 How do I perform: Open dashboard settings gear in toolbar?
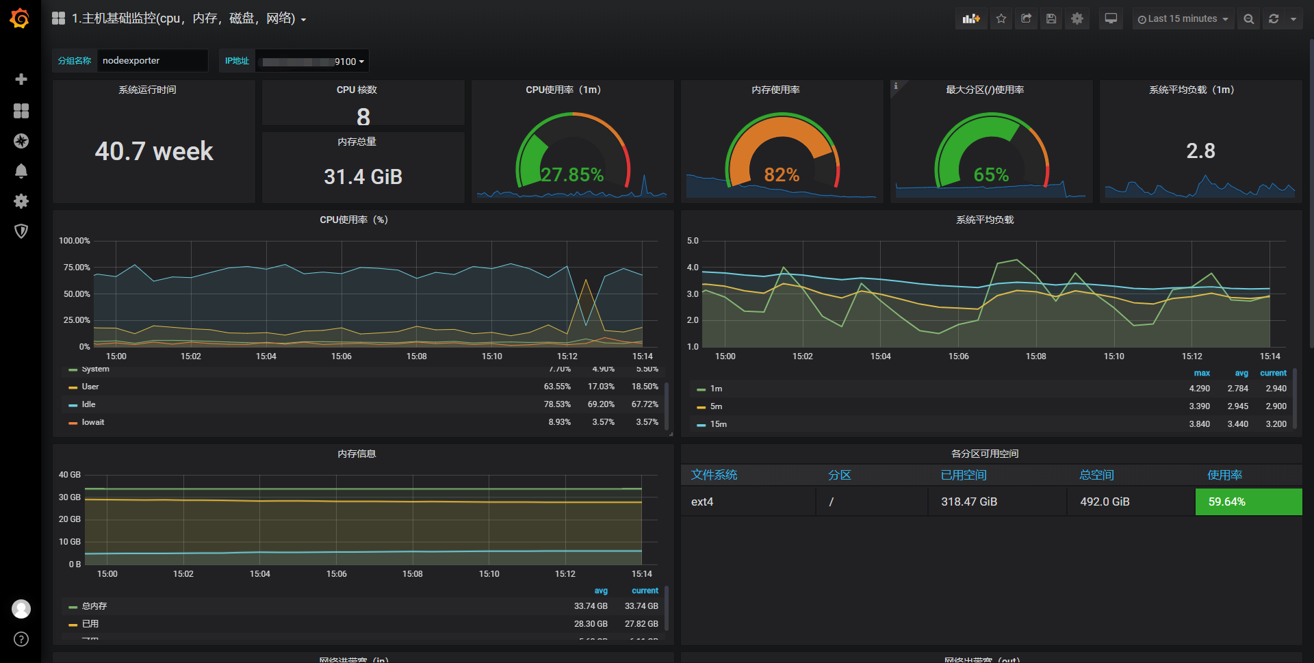coord(1077,18)
